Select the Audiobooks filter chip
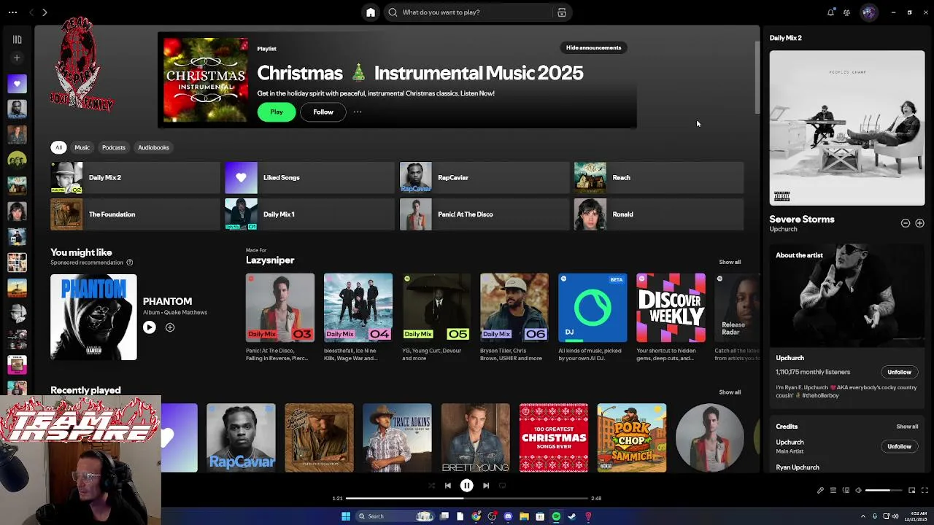934x525 pixels. pyautogui.click(x=153, y=147)
